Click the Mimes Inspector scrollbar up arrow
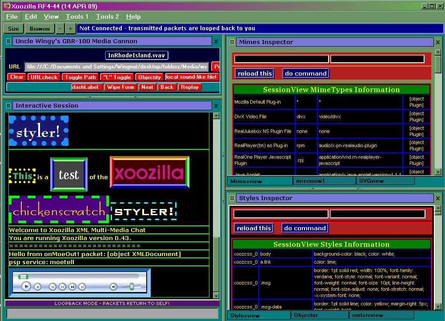445x321 pixels. pyautogui.click(x=438, y=52)
